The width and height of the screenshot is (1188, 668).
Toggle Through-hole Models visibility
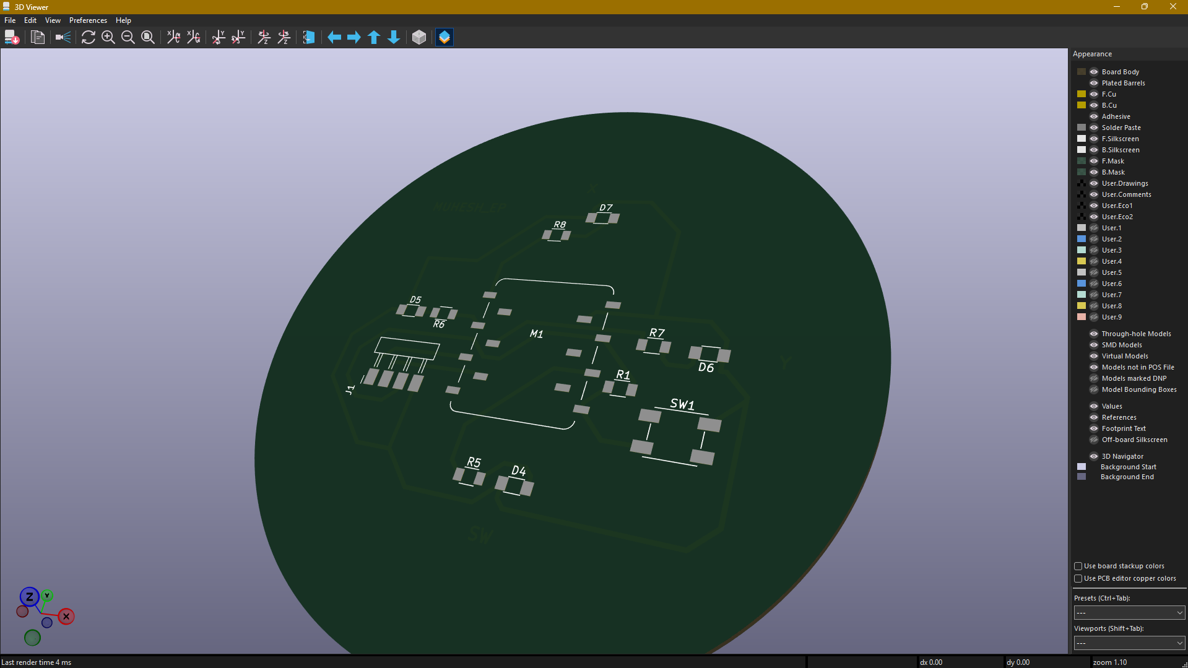pos(1094,334)
